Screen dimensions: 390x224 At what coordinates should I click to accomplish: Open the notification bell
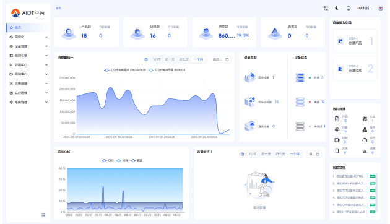[x=349, y=8]
